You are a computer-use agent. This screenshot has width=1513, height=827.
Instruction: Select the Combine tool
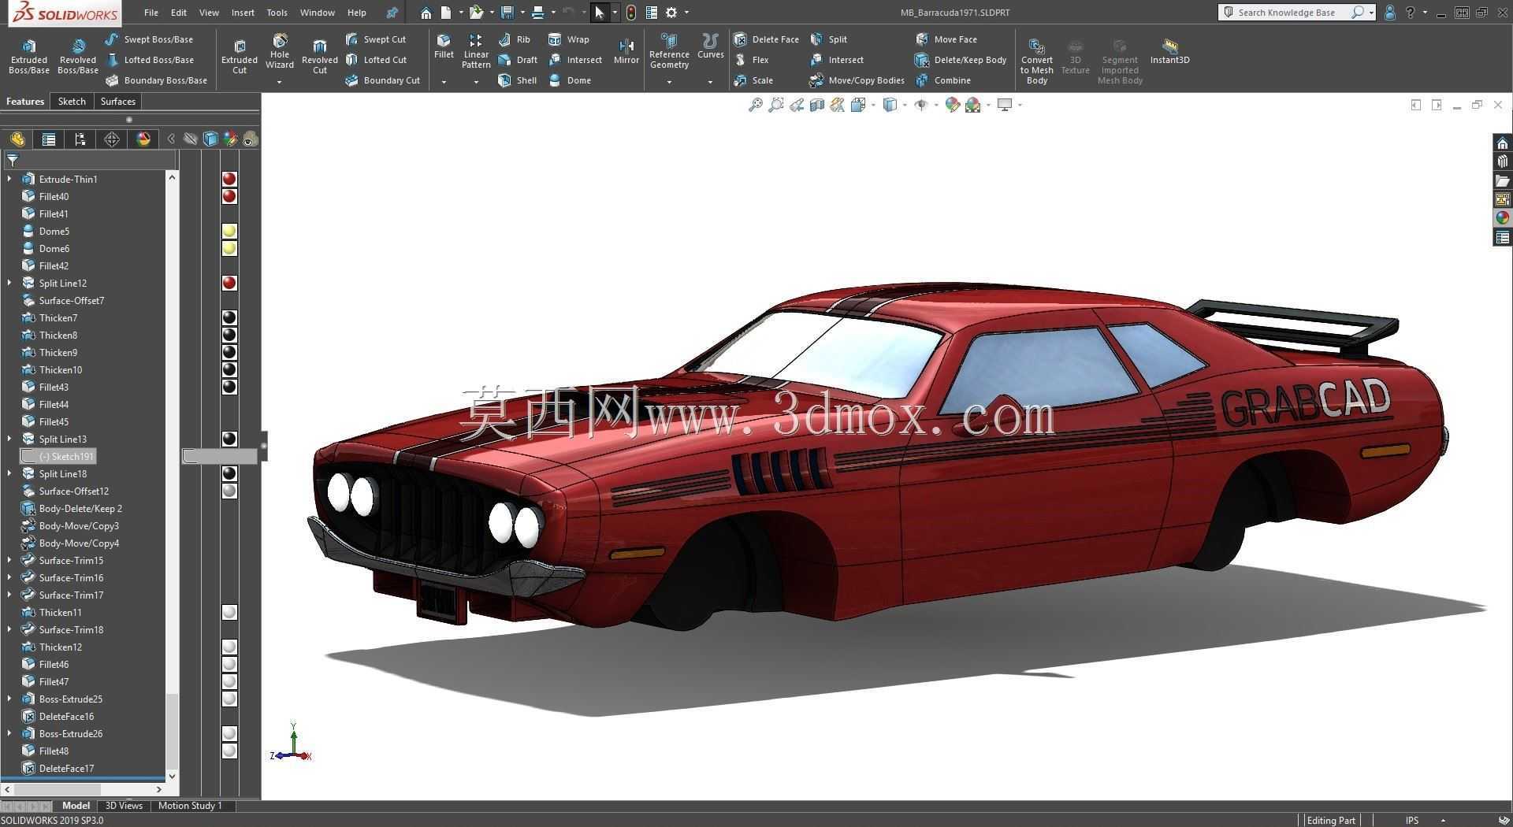click(943, 80)
